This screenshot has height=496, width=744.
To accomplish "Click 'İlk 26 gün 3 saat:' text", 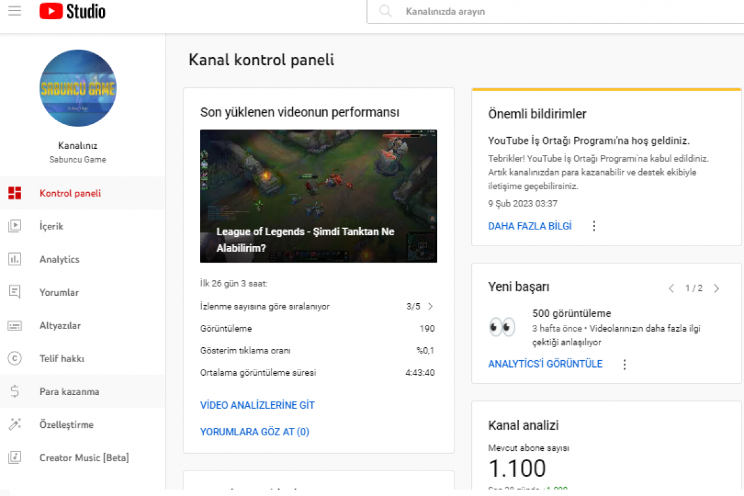I will (x=234, y=284).
